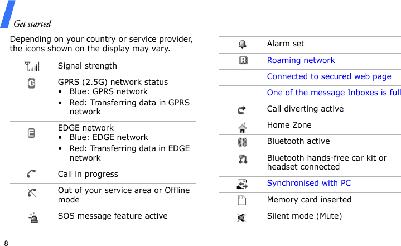Open the Synchronised with PC link
401x246 pixels.
point(308,183)
